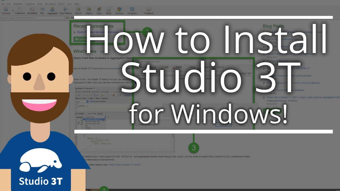Click the Edit button in Connection Manager
This screenshot has height=191, width=340.
click(x=164, y=67)
